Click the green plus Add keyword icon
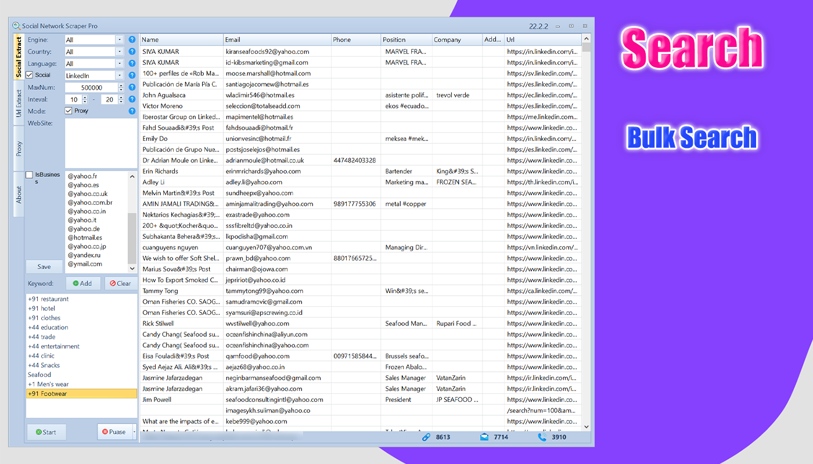 (77, 283)
